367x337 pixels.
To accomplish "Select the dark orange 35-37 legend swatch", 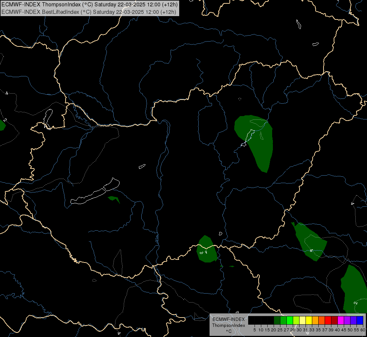I will [321, 321].
